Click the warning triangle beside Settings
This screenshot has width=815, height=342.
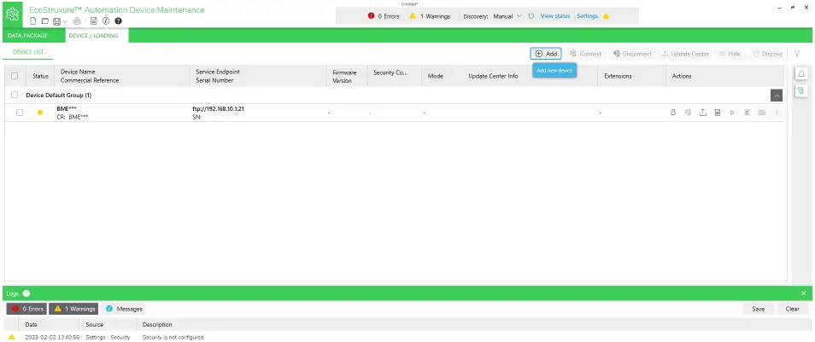[x=606, y=16]
